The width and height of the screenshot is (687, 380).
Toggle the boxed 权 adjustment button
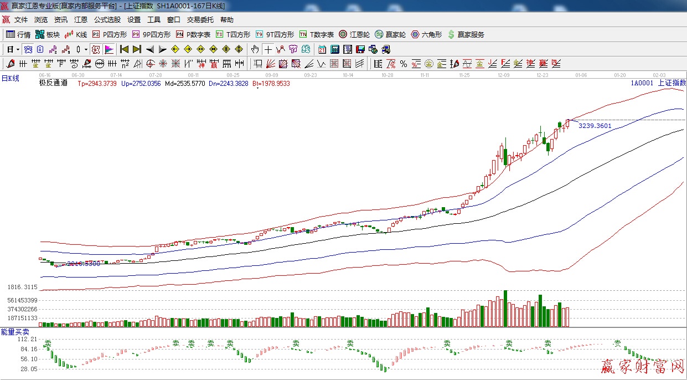point(96,49)
